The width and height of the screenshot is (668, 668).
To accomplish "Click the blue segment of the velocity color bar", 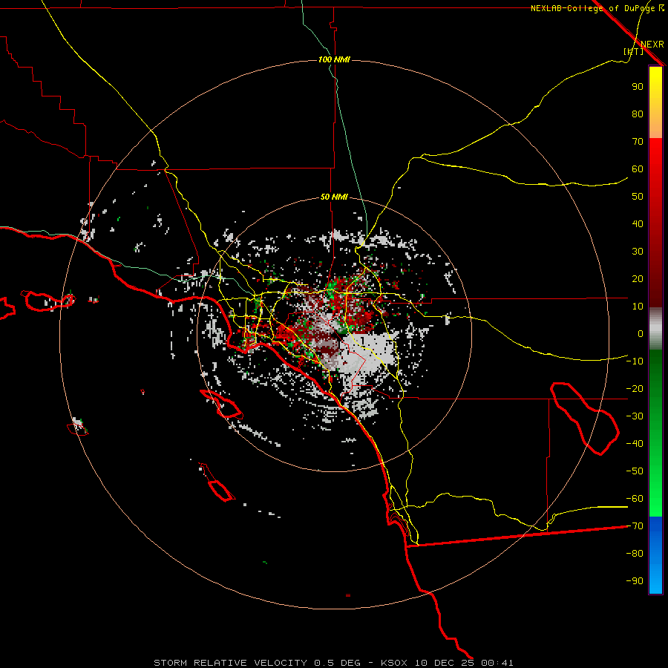I will coord(655,554).
